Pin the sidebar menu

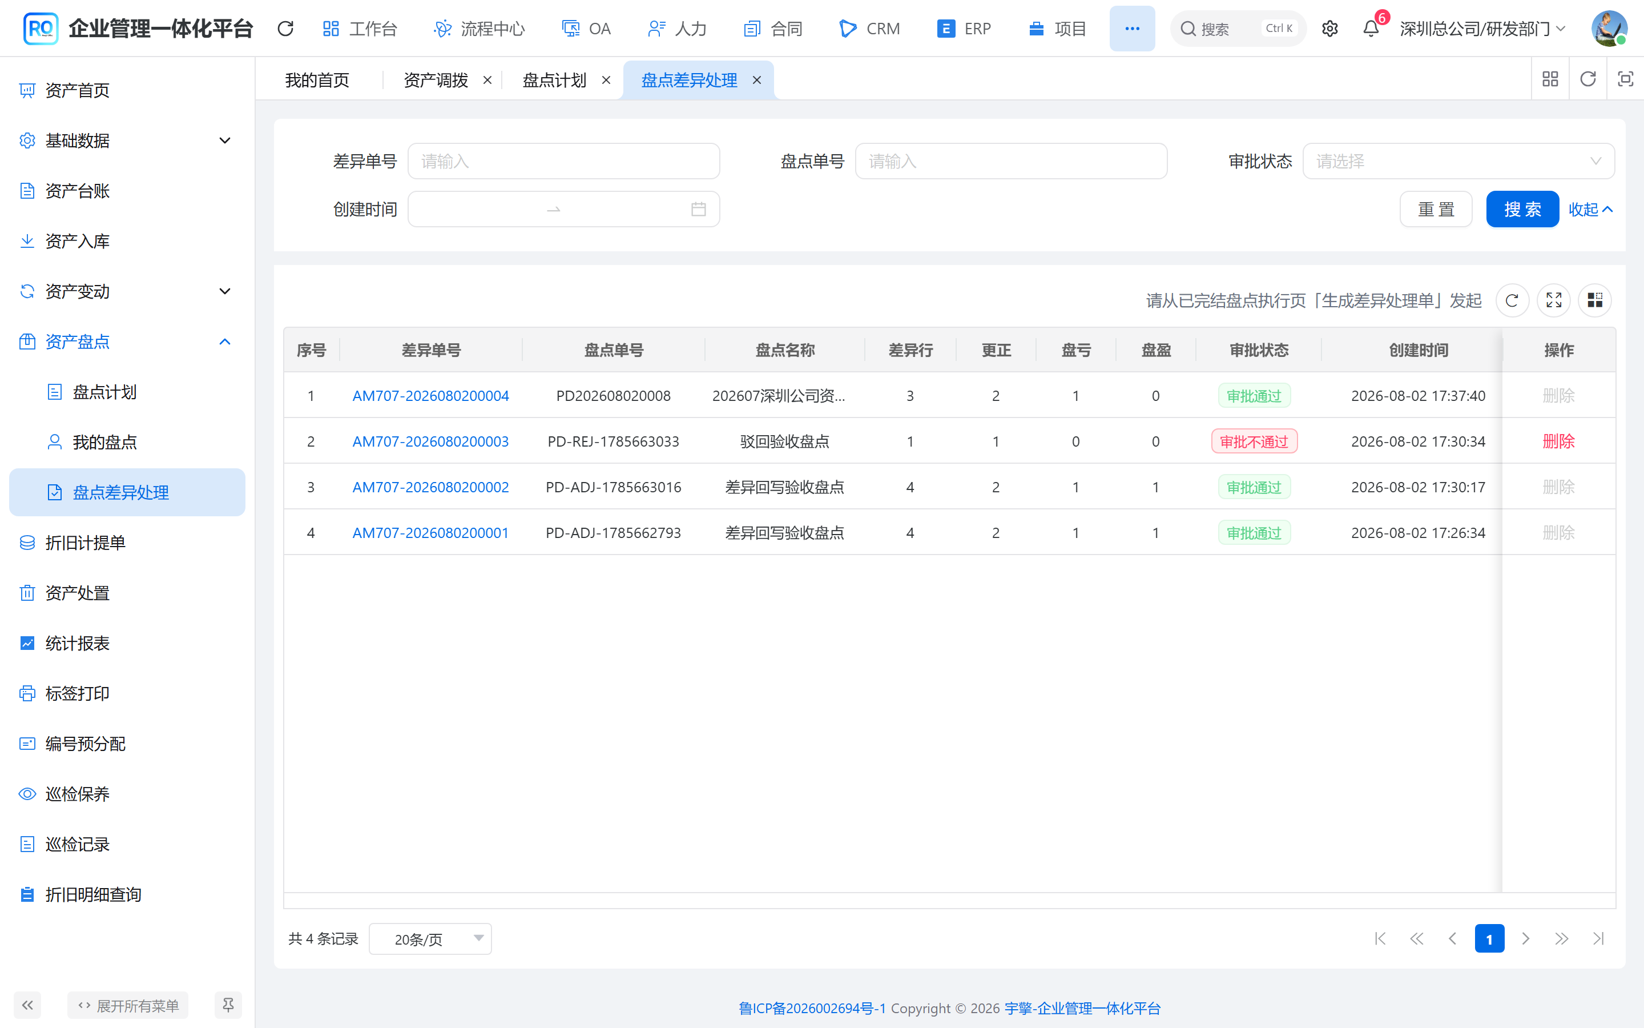(x=228, y=1005)
